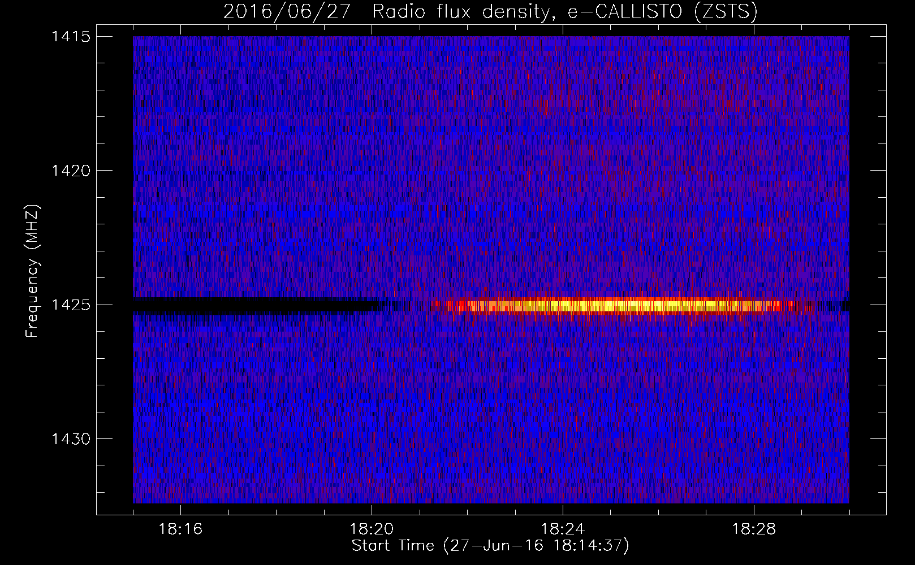Click the 1430 frequency axis label

tap(71, 439)
